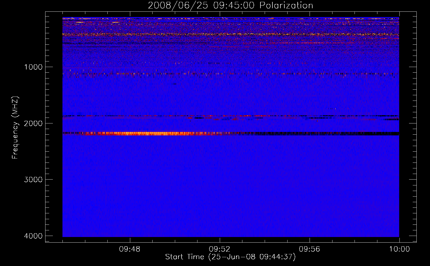
Task: Click the 1000 frequency tick label
Action: (x=33, y=67)
